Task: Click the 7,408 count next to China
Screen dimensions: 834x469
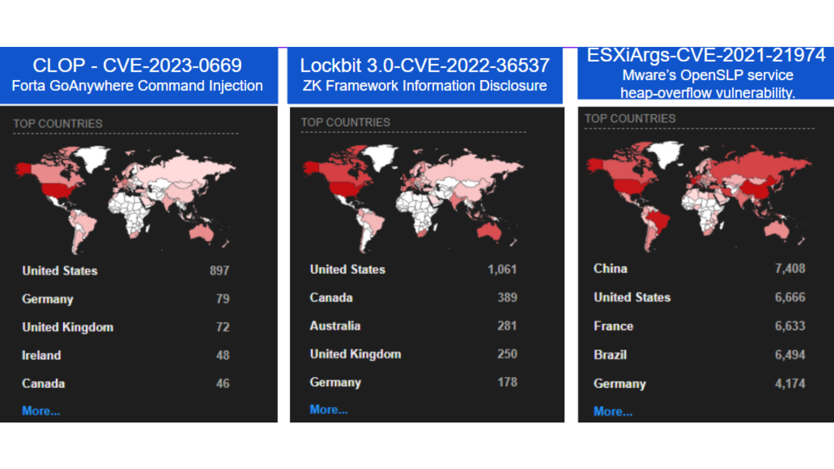Action: point(790,268)
